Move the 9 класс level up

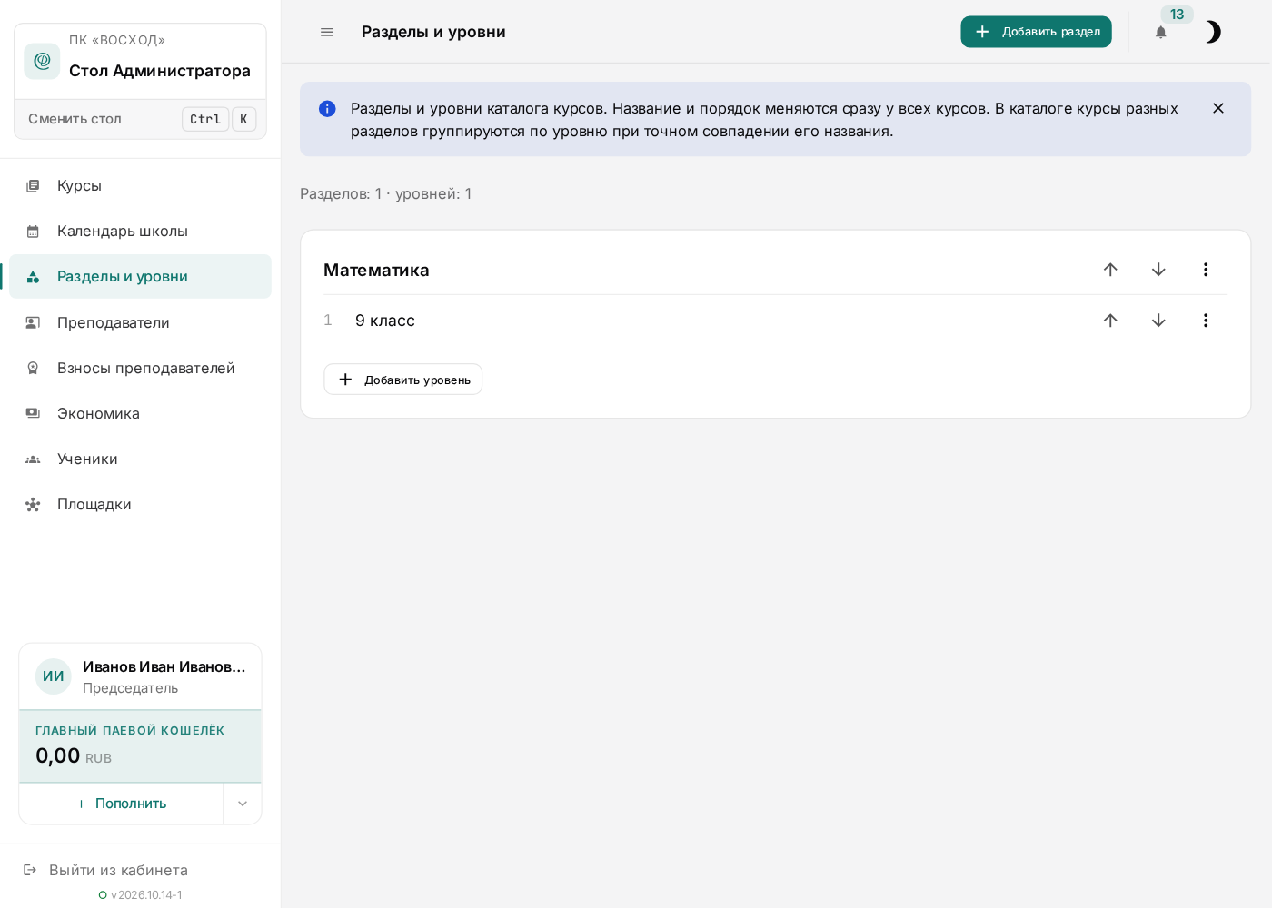(1110, 321)
